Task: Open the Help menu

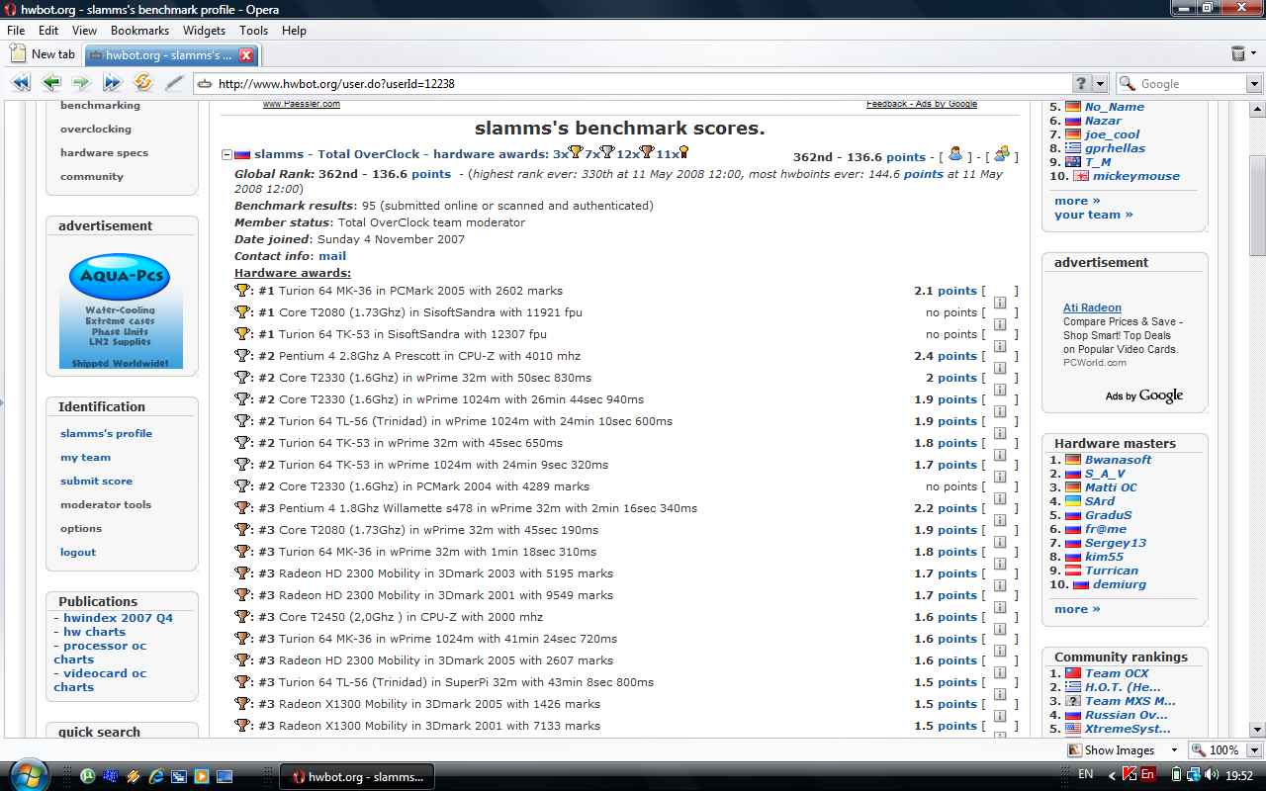Action: [294, 31]
